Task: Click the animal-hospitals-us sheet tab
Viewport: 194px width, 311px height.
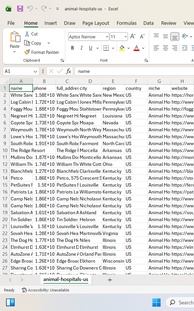Action: point(66,279)
